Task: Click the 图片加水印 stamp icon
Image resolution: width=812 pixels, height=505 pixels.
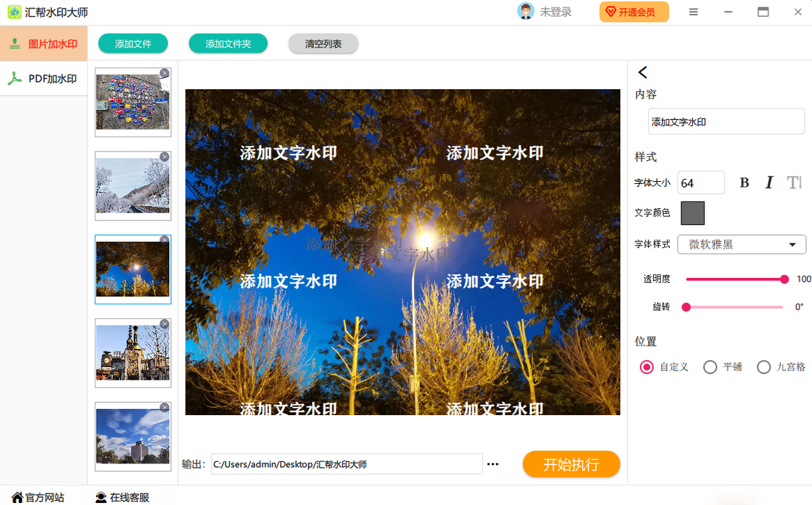Action: coord(14,44)
